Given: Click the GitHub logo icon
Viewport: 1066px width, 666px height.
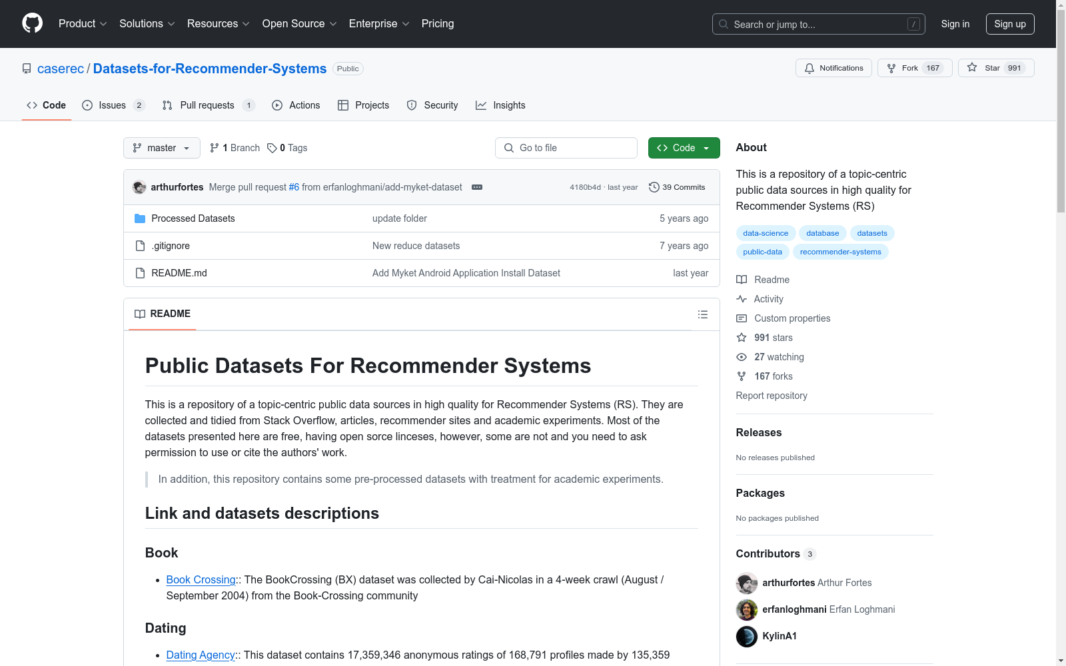Looking at the screenshot, I should (x=32, y=23).
